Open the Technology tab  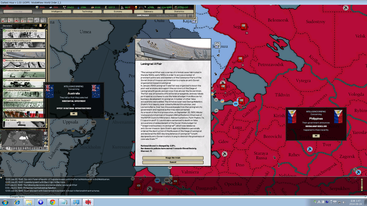pyautogui.click(x=87, y=11)
